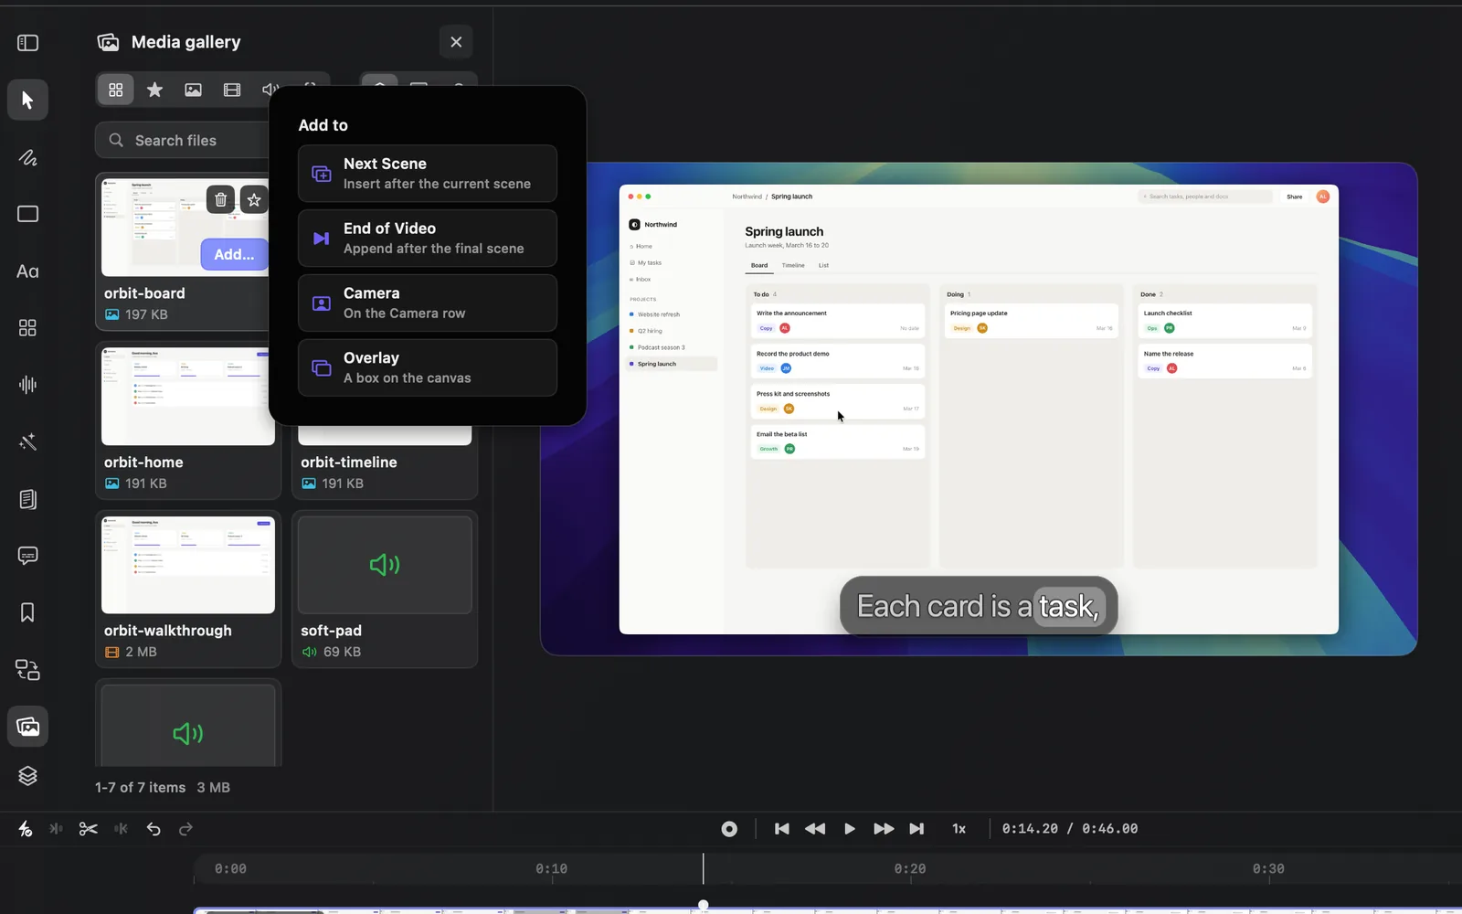Click the Add... button on orbit-board
Viewport: 1462px width, 914px height.
(235, 254)
